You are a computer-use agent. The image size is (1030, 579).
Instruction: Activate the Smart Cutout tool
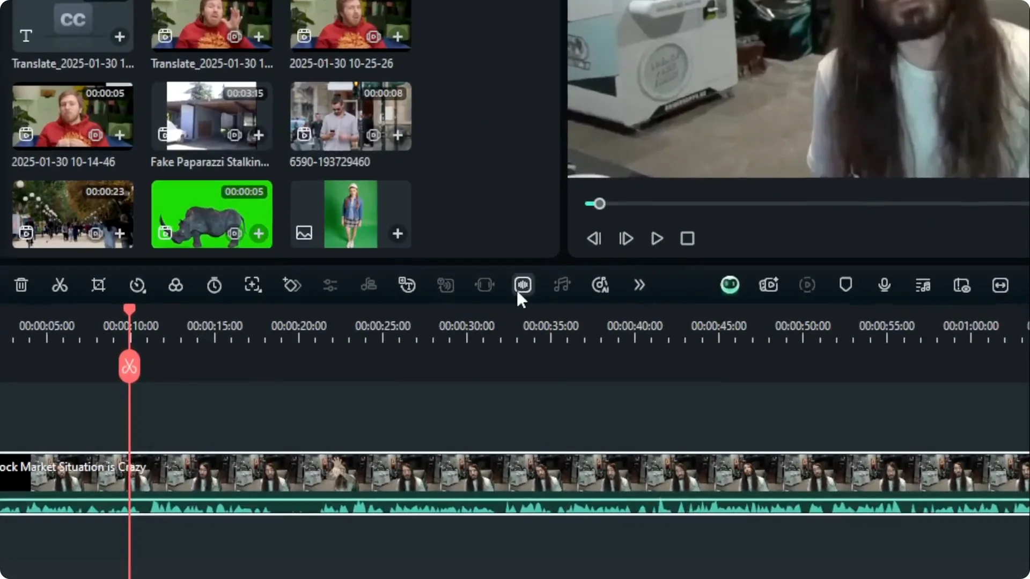point(253,285)
